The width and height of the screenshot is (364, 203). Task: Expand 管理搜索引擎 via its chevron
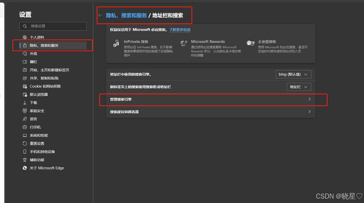[309, 99]
